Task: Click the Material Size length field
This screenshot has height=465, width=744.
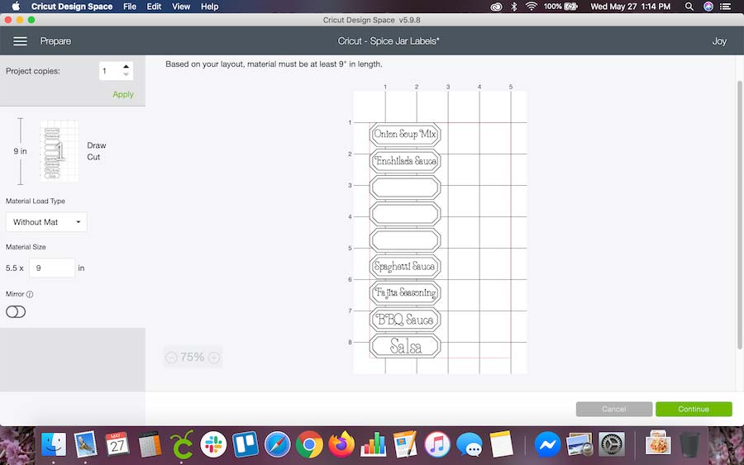Action: pos(52,268)
